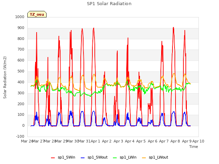Click the blue sp1_SWout legend swatch
This screenshot has height=164, width=219.
pos(83,158)
